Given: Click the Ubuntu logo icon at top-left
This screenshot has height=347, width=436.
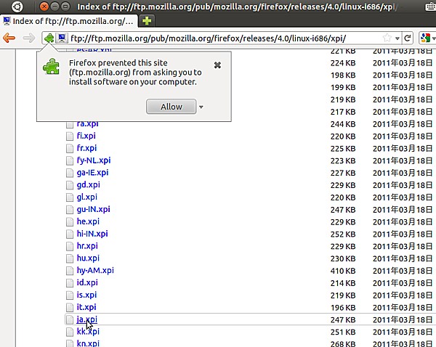Looking at the screenshot, I should click(17, 7).
